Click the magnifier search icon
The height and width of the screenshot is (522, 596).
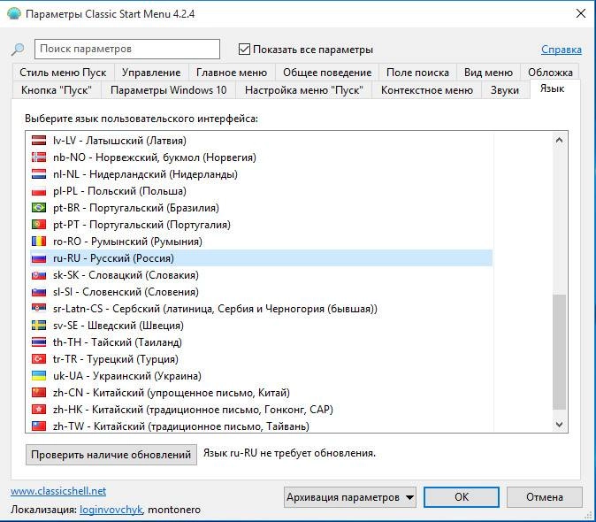18,49
